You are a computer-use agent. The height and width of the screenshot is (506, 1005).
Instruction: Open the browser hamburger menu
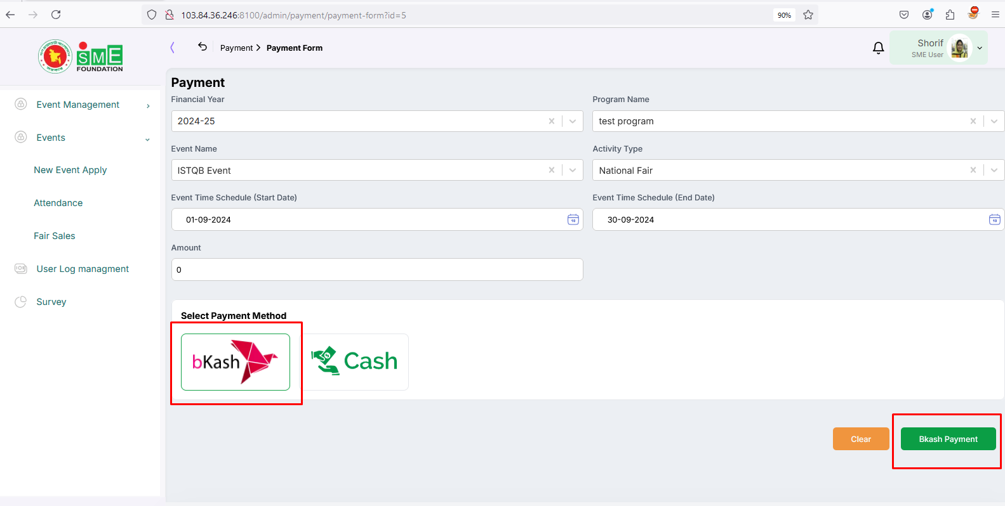[x=995, y=15]
